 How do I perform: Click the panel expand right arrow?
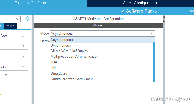(x=164, y=21)
